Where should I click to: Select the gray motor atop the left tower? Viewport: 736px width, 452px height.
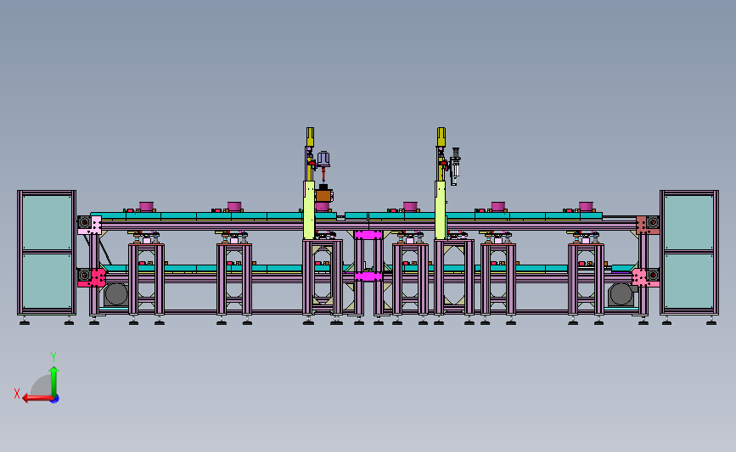(x=323, y=159)
